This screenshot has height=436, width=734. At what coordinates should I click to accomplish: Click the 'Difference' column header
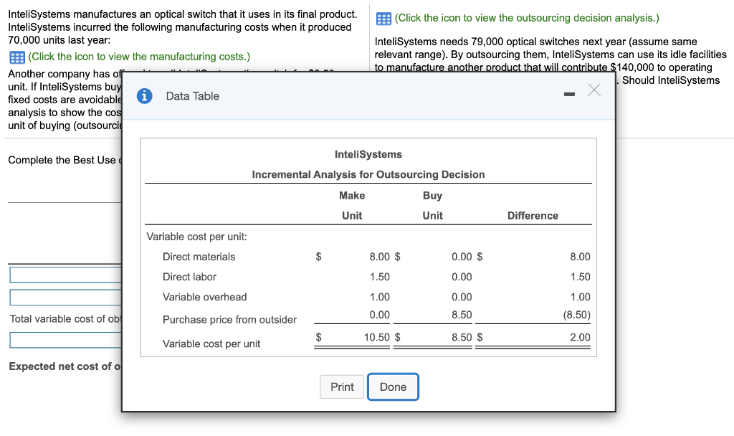(533, 215)
